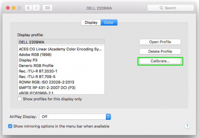
Task: Select the ACES CG Linear profile
Action: pos(61,49)
